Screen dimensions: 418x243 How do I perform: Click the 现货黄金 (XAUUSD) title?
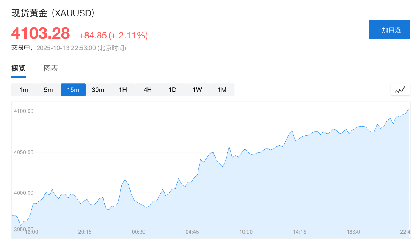click(53, 13)
